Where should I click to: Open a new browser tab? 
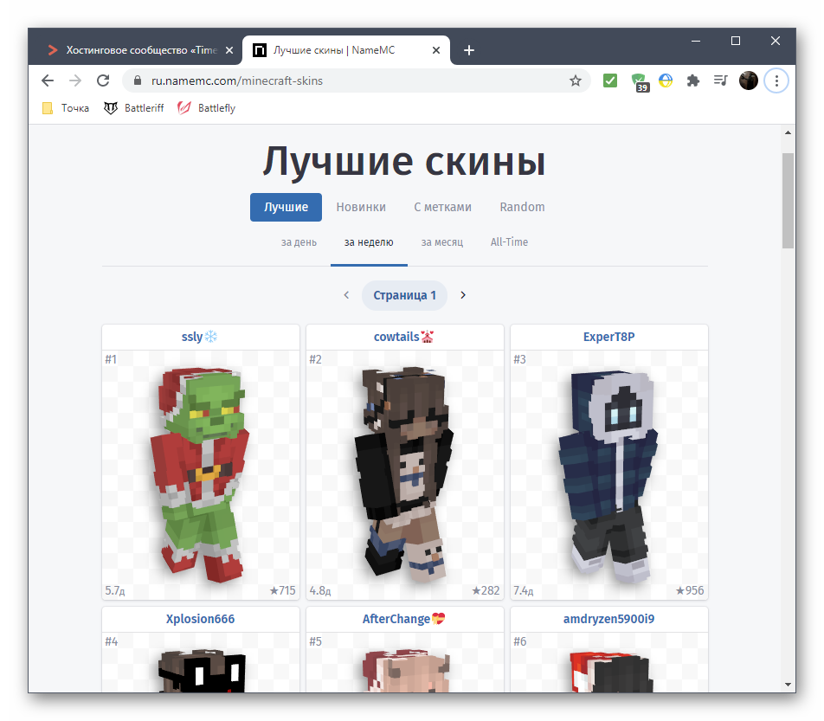point(469,50)
